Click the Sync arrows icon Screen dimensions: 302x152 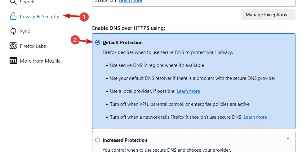pyautogui.click(x=13, y=31)
